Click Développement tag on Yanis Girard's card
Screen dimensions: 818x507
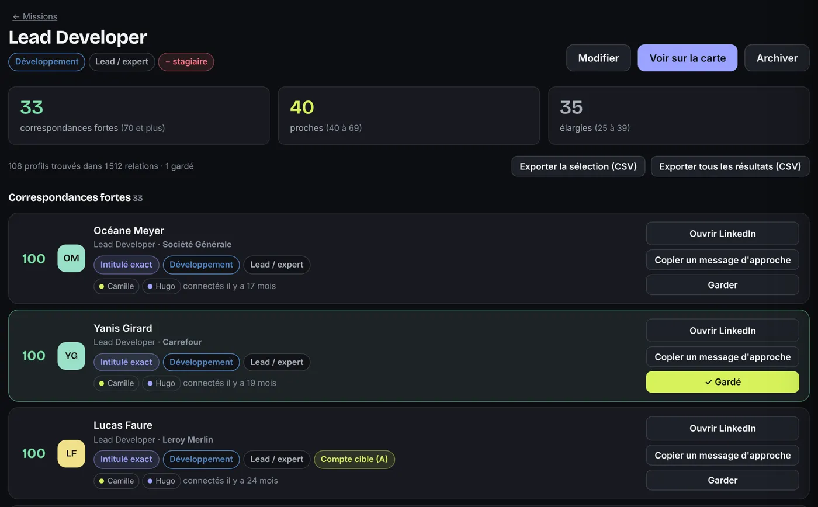click(x=201, y=362)
